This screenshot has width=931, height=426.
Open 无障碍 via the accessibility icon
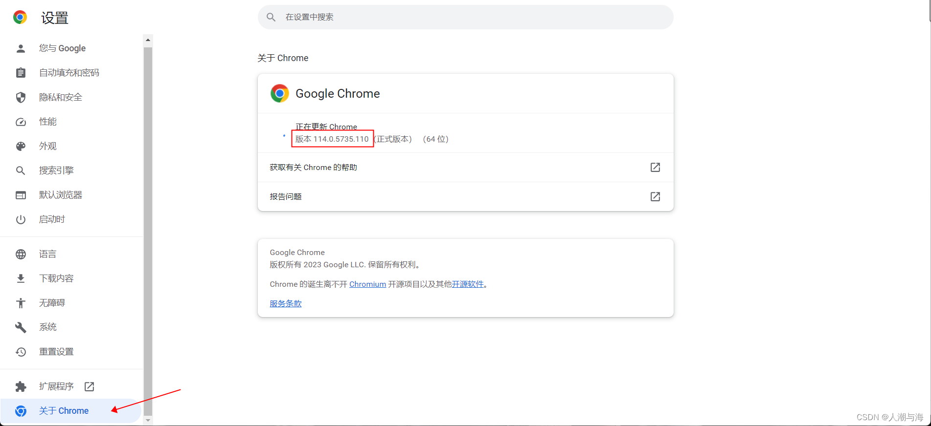point(21,302)
